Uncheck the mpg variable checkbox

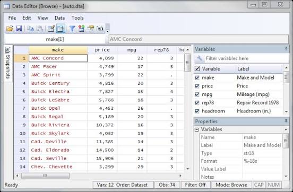197,94
